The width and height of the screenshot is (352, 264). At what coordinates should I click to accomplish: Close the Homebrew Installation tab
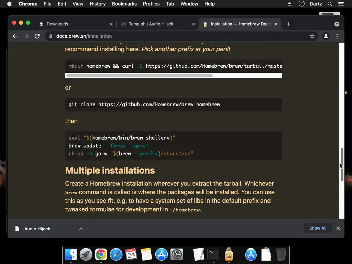pos(276,24)
